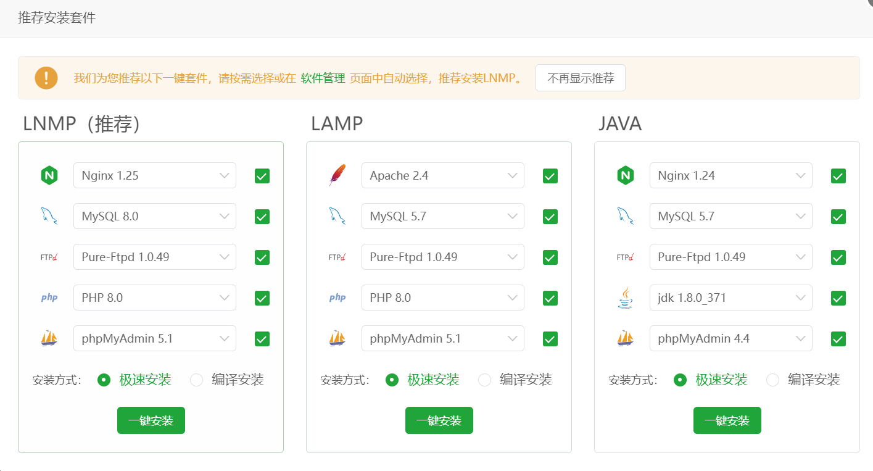873x471 pixels.
Task: Click 一键安装 button under LAMP
Action: (x=439, y=420)
